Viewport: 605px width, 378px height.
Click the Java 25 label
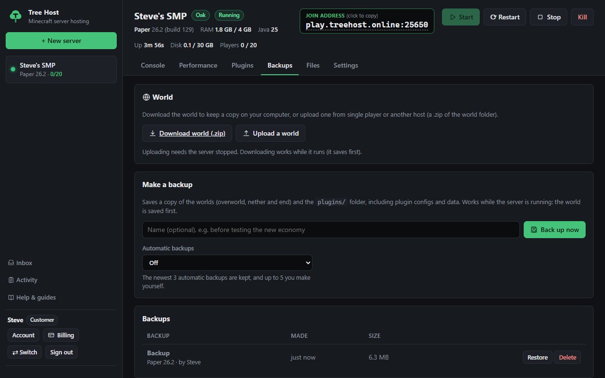[268, 29]
